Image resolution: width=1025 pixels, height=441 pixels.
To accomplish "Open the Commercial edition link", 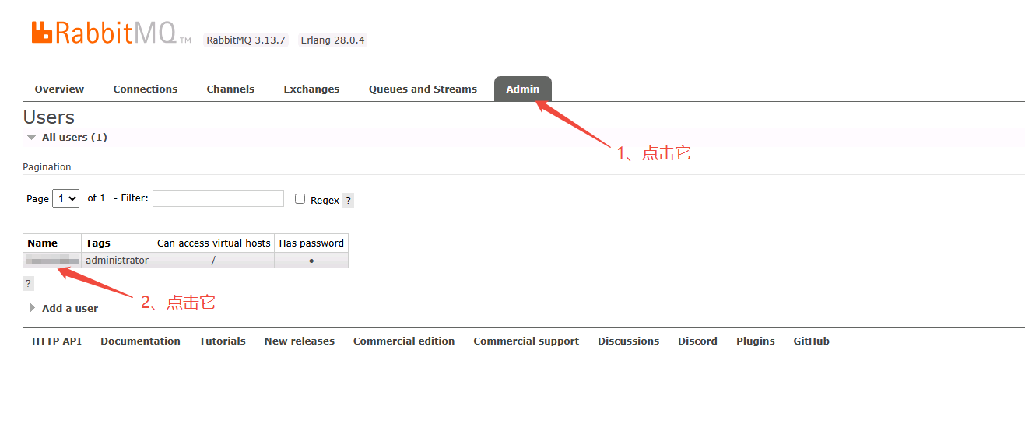I will tap(404, 341).
